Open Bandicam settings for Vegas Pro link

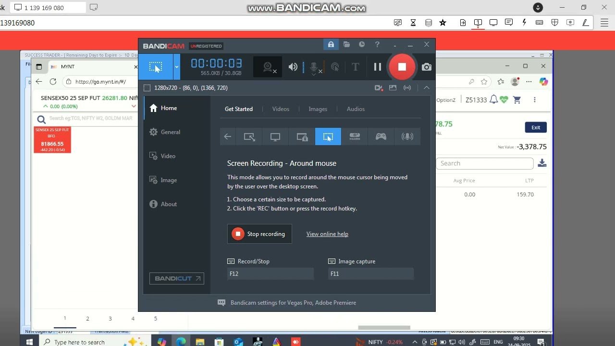coord(293,303)
